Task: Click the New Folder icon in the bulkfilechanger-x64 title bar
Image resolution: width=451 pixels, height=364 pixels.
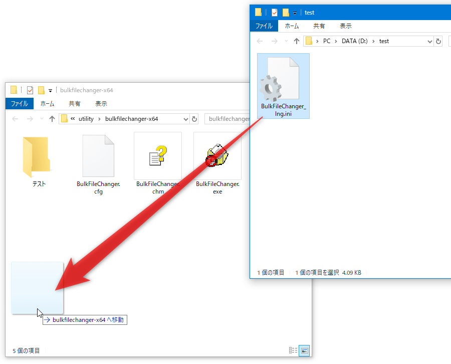Action: point(41,90)
